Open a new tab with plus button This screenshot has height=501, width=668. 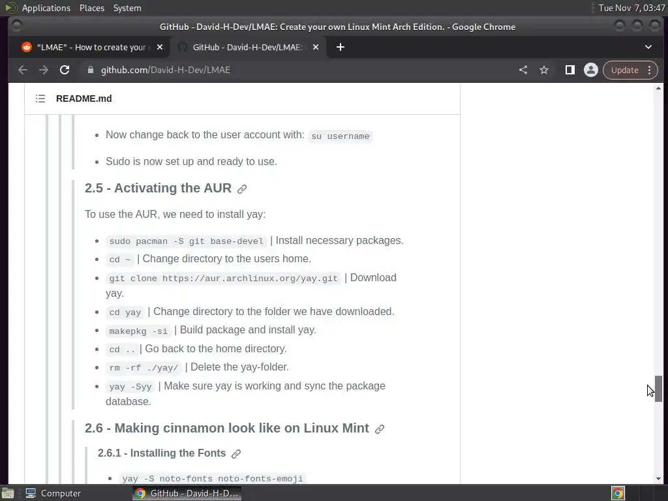pos(341,47)
